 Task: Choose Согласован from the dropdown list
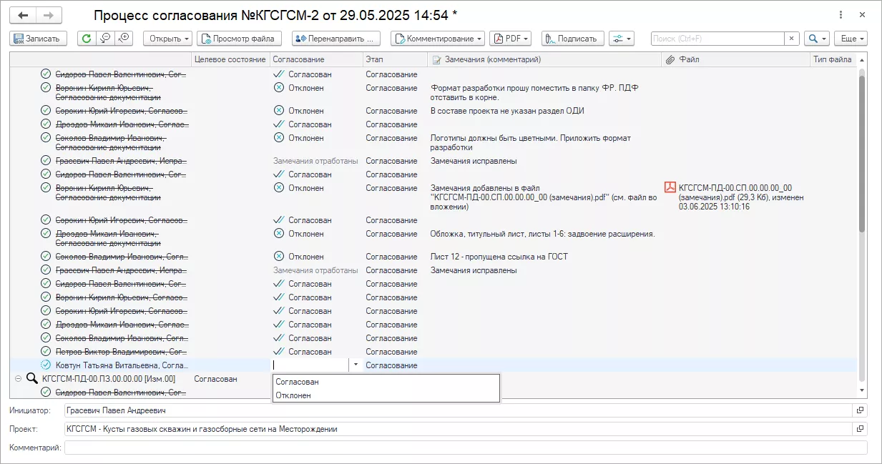click(298, 382)
